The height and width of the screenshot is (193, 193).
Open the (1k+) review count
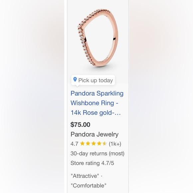point(115,144)
